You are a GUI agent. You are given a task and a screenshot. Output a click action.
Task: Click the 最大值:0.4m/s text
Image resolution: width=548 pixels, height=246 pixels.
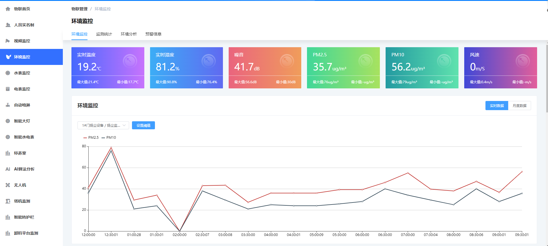pyautogui.click(x=481, y=82)
